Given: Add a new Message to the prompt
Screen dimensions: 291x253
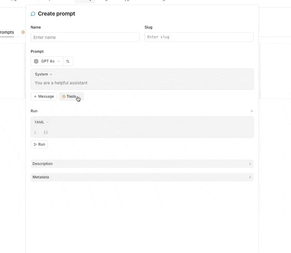Looking at the screenshot, I should click(44, 96).
